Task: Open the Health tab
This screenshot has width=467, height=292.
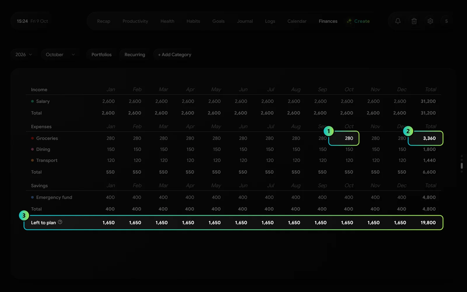Action: coord(167,21)
